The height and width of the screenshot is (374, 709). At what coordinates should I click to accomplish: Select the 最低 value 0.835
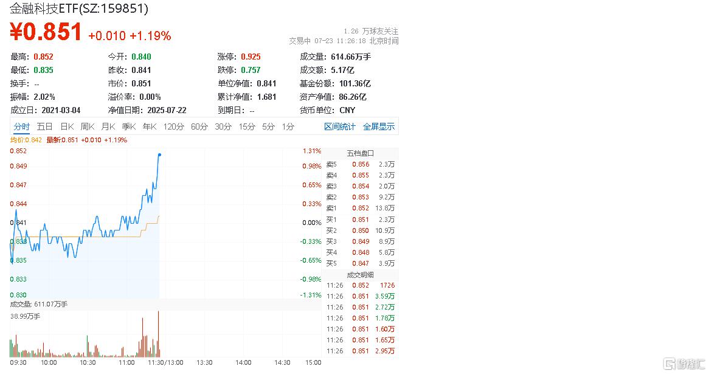coord(43,70)
